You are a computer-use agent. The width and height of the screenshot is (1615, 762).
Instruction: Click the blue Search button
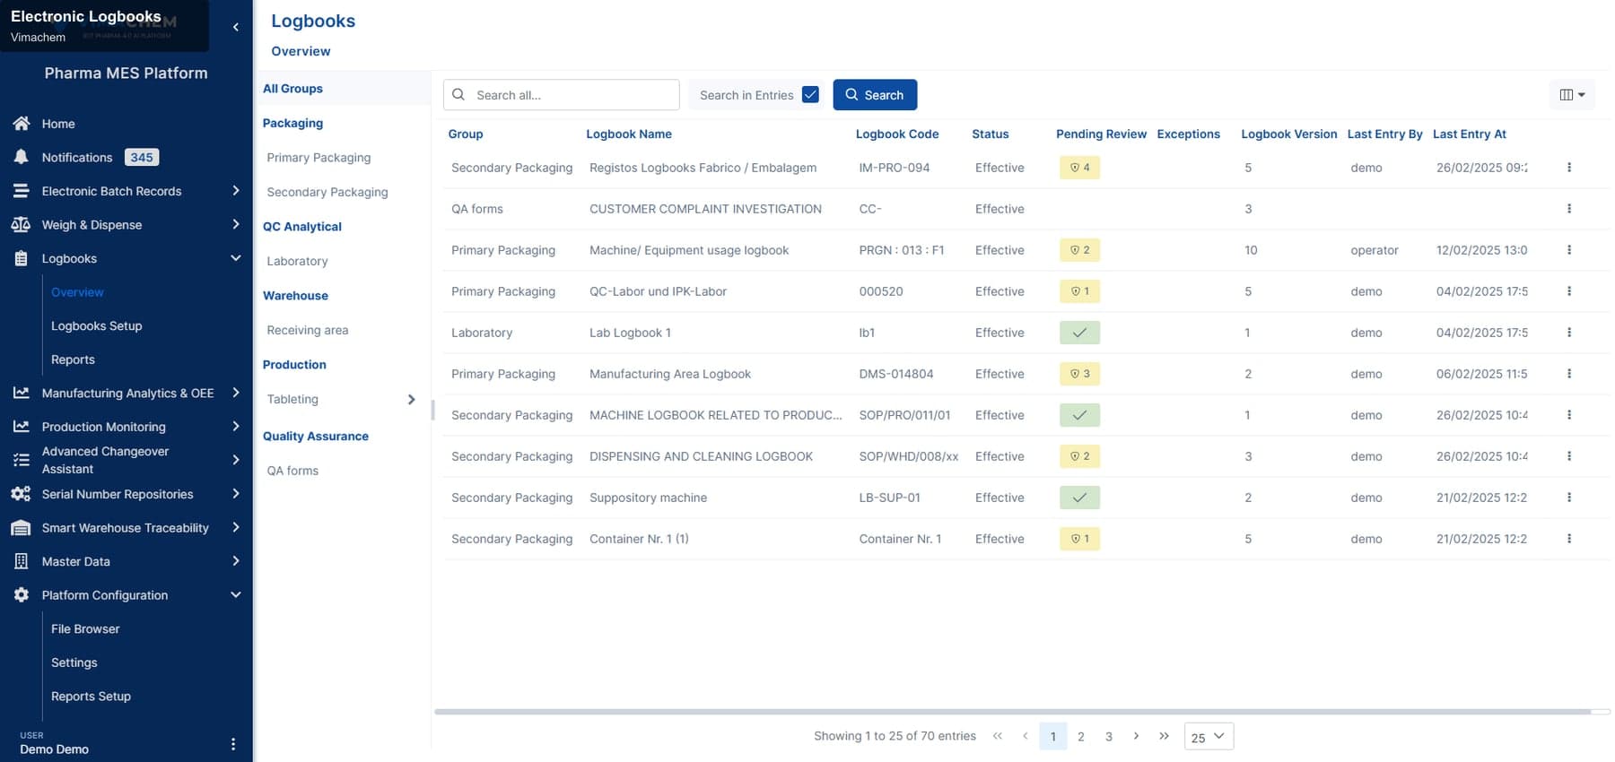pyautogui.click(x=875, y=95)
